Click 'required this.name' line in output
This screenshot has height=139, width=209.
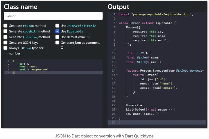click(x=150, y=36)
